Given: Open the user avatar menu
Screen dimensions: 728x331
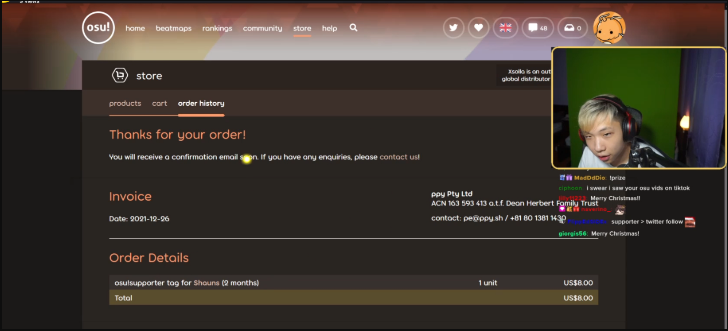Looking at the screenshot, I should coord(609,28).
